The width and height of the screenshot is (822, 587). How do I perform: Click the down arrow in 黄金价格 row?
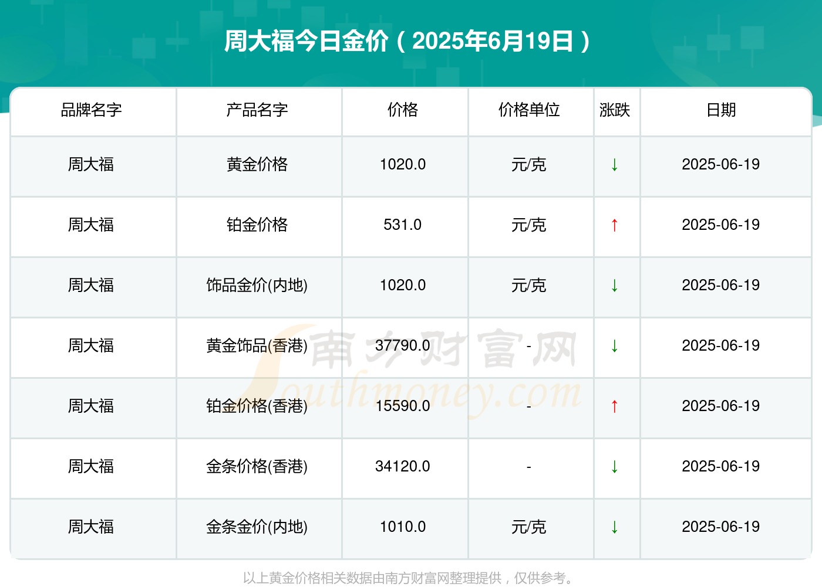pyautogui.click(x=614, y=165)
